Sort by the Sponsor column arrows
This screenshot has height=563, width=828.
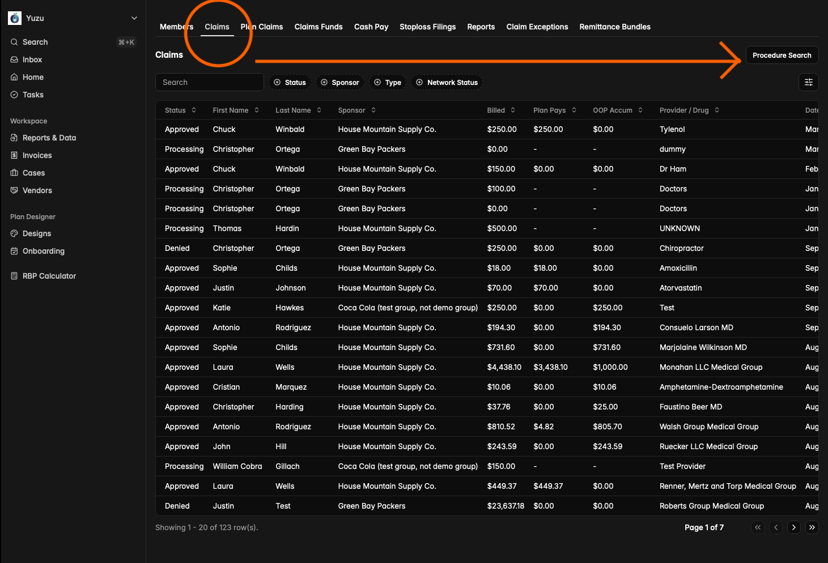pyautogui.click(x=373, y=110)
